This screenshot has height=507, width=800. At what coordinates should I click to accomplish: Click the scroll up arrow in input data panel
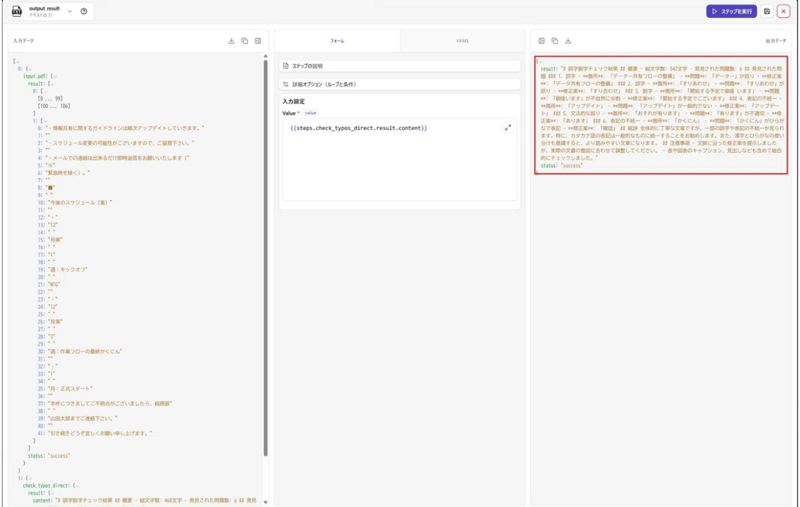tap(265, 55)
